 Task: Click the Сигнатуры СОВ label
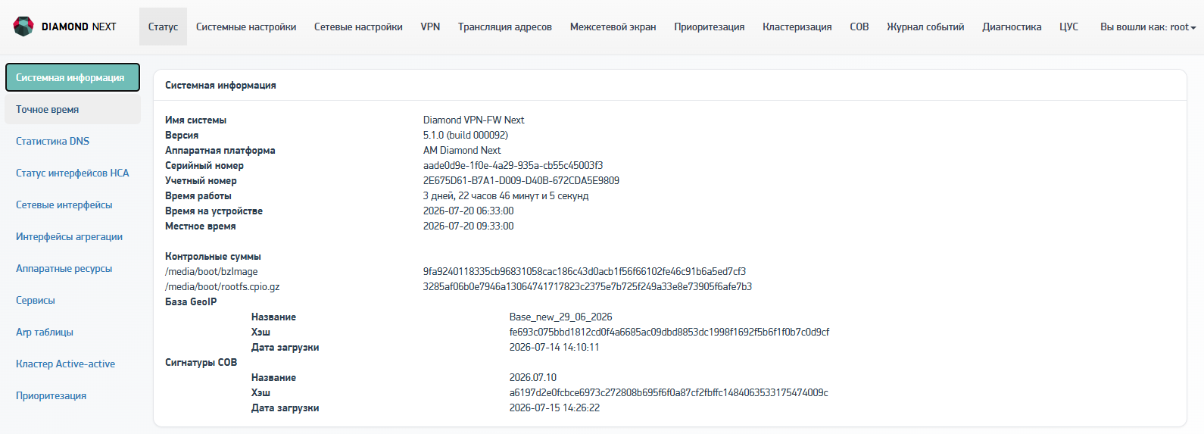click(x=201, y=362)
